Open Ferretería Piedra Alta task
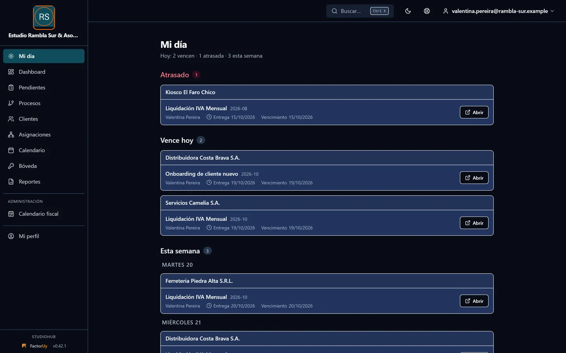The height and width of the screenshot is (353, 566). [474, 301]
